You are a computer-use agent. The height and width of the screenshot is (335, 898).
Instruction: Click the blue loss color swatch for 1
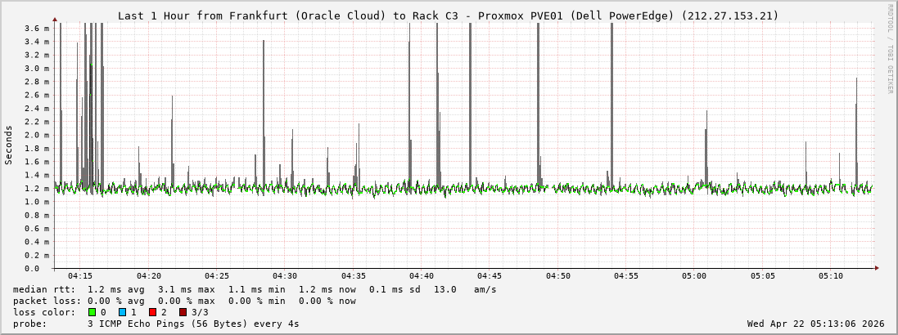click(122, 312)
